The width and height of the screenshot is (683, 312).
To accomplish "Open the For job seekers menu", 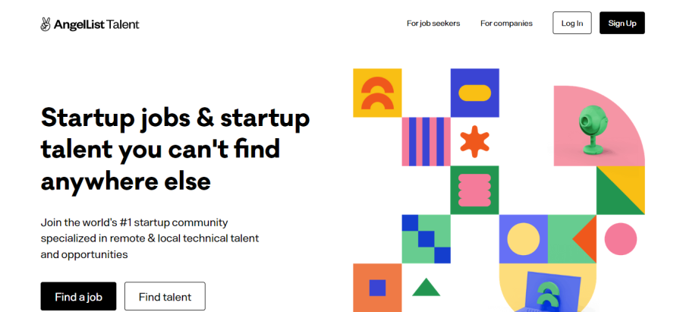I will pos(433,24).
